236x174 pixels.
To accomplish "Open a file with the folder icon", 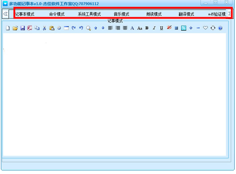I will point(15,28).
